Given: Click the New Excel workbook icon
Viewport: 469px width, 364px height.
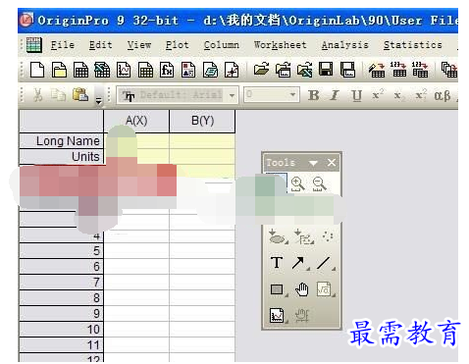Looking at the screenshot, I should [102, 70].
